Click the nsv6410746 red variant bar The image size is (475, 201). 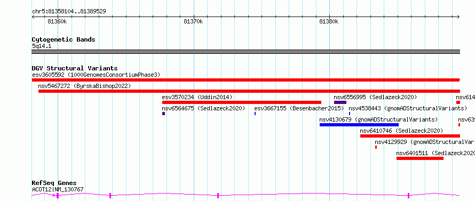pyautogui.click(x=410, y=136)
